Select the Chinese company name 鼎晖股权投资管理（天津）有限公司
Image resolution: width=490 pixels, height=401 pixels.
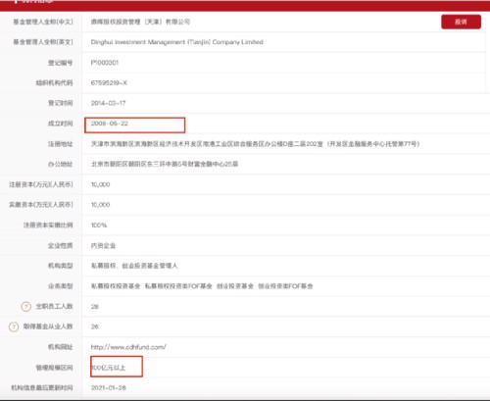pos(140,22)
